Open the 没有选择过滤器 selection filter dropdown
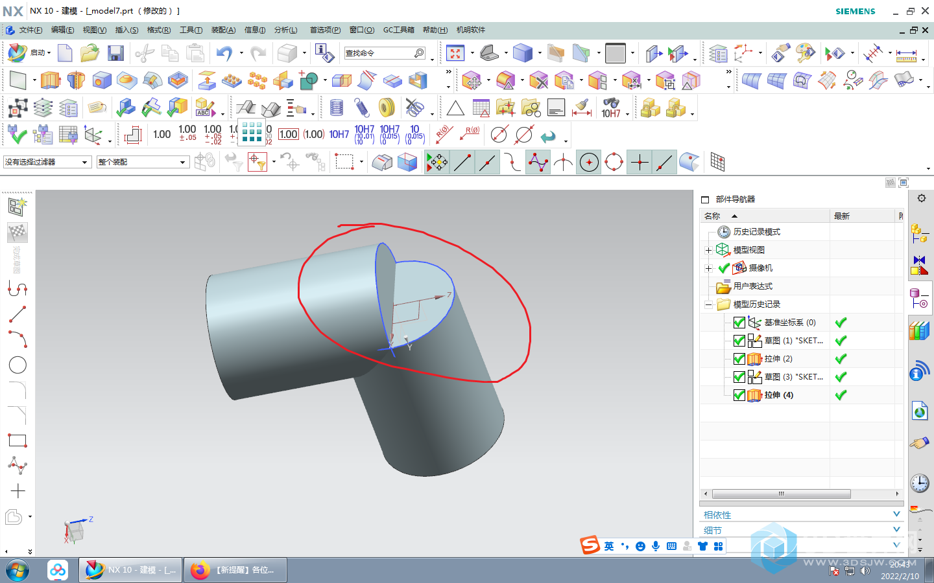The image size is (934, 583). click(47, 162)
